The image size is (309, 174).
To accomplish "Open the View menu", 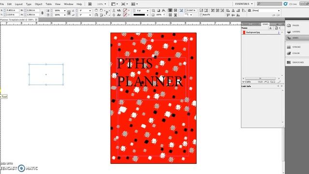I will 57,4.
